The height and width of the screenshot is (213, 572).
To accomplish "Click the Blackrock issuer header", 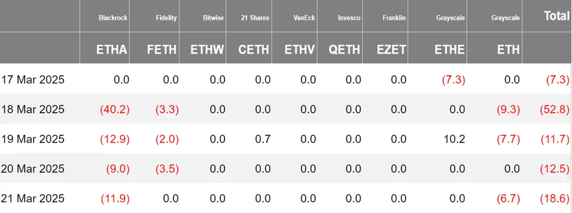I will point(113,18).
